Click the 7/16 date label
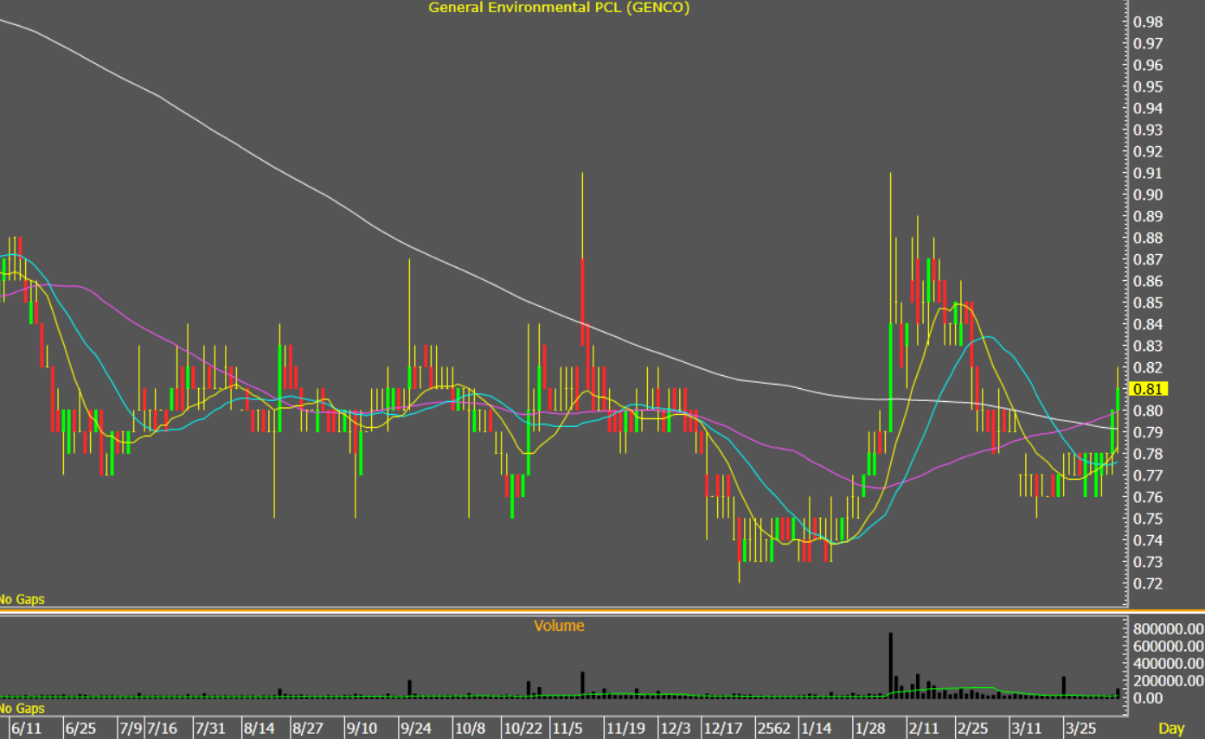 point(162,728)
